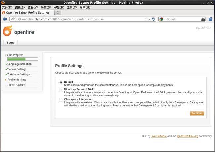The width and height of the screenshot is (215, 153).
Task: Click the reload page icon
Action: point(153,19)
